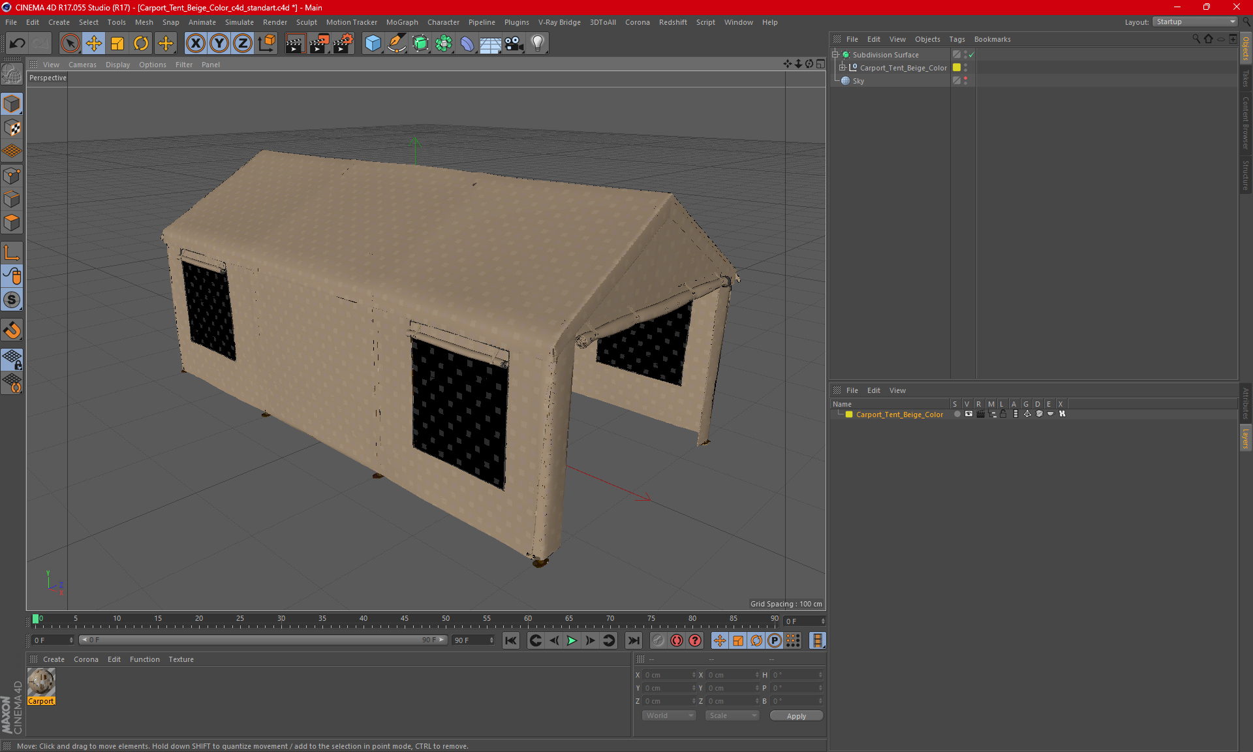Toggle Z axis lock
The image size is (1253, 752).
(243, 44)
